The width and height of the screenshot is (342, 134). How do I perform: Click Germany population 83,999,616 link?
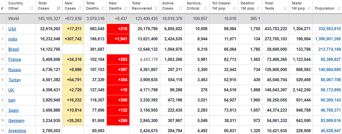point(331,120)
